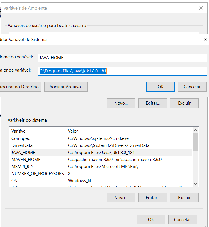The height and width of the screenshot is (227, 209).
Task: Close the Editar Variável de Sistema dialog
Action: (x=205, y=39)
